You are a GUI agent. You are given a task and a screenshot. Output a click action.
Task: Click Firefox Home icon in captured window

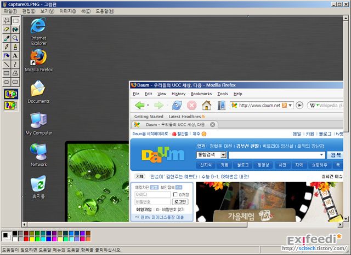point(206,105)
